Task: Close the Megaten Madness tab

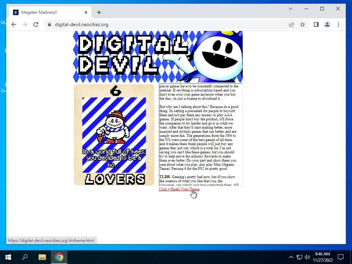Action: click(x=86, y=12)
